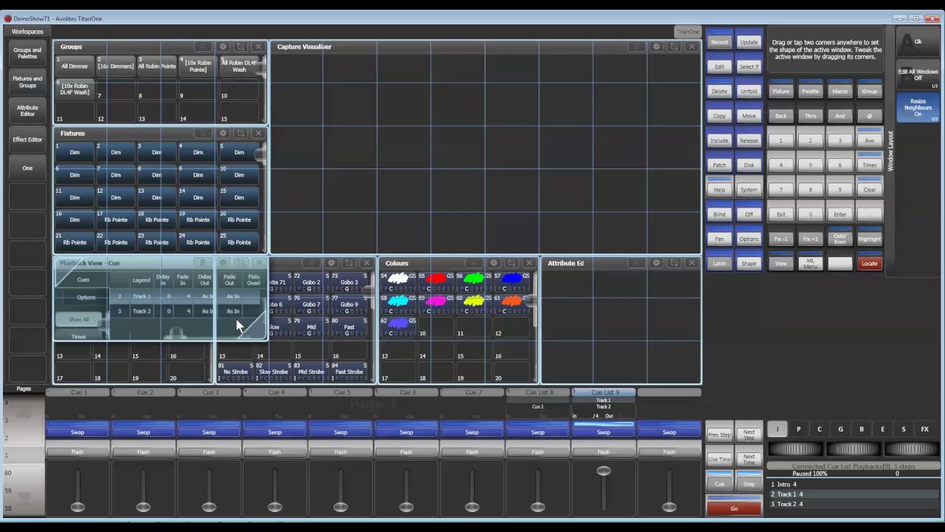This screenshot has width=945, height=532.
Task: Click the red Locate button
Action: click(869, 264)
